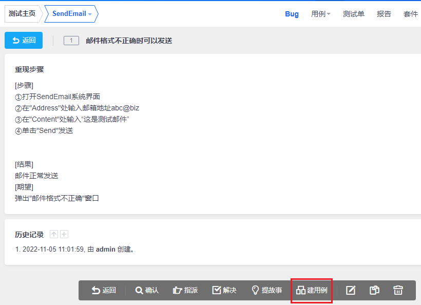Click the 重现步骤 heading
The image size is (421, 305).
[x=29, y=69]
